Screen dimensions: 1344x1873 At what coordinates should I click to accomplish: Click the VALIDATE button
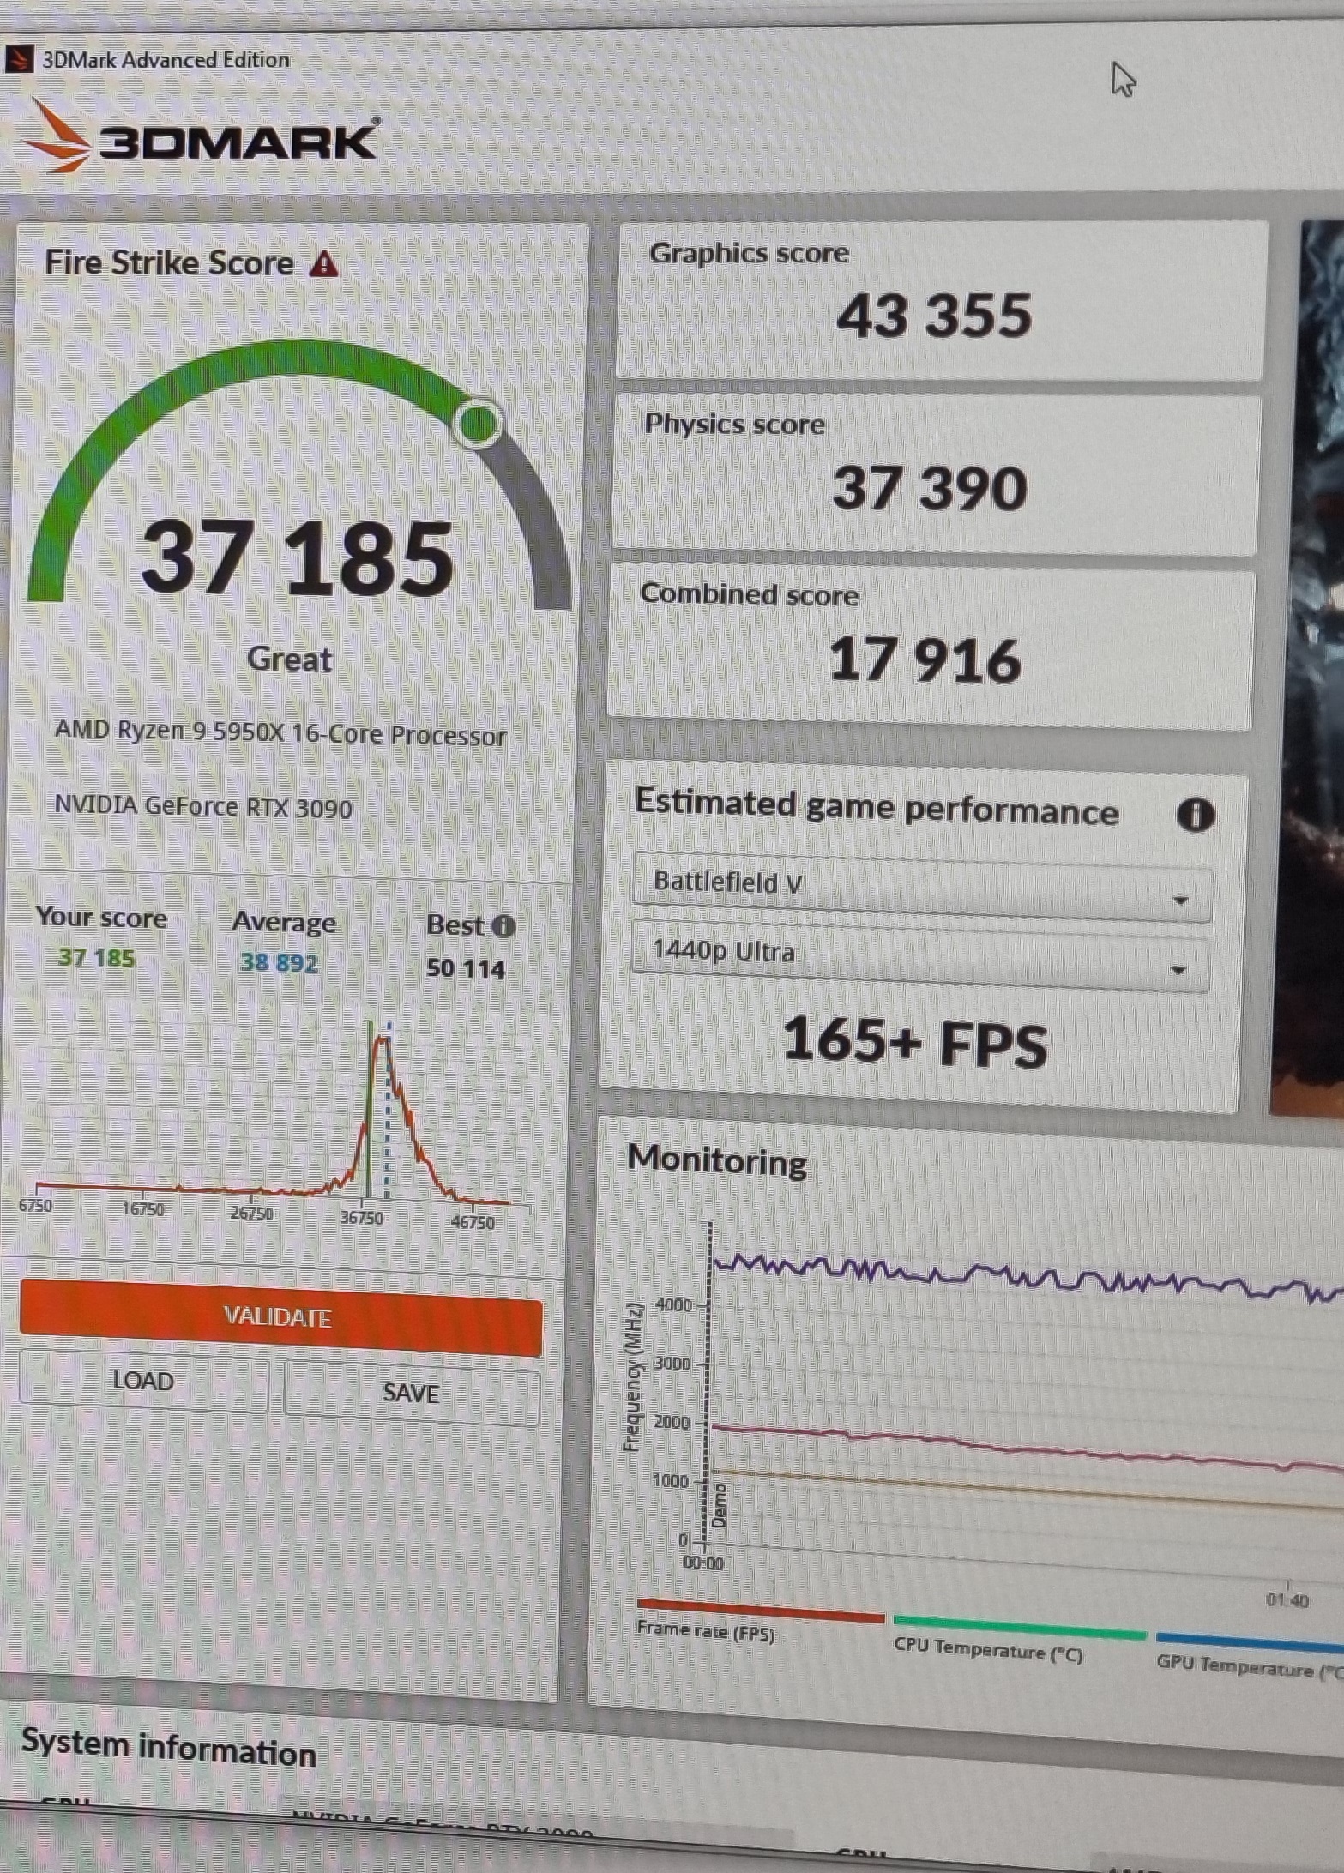pos(280,1317)
